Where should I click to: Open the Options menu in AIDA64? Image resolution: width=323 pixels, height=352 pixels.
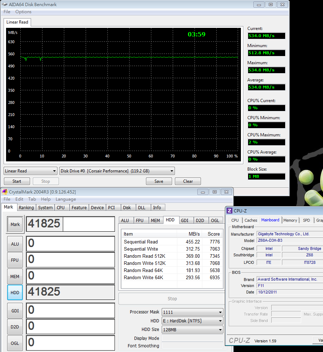(x=23, y=12)
